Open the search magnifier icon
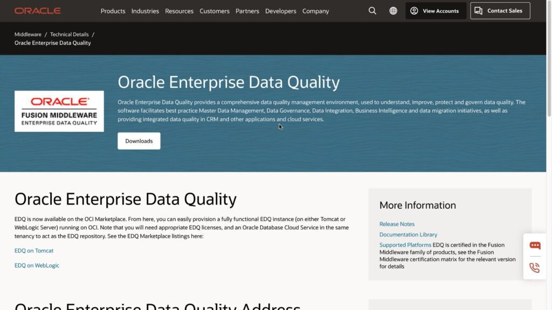The width and height of the screenshot is (552, 310). pos(372,10)
